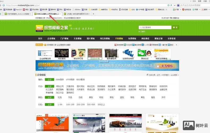Image resolution: width=210 pixels, height=133 pixels.
Task: Open the 唯品会 bookmark
Action: (x=67, y=10)
